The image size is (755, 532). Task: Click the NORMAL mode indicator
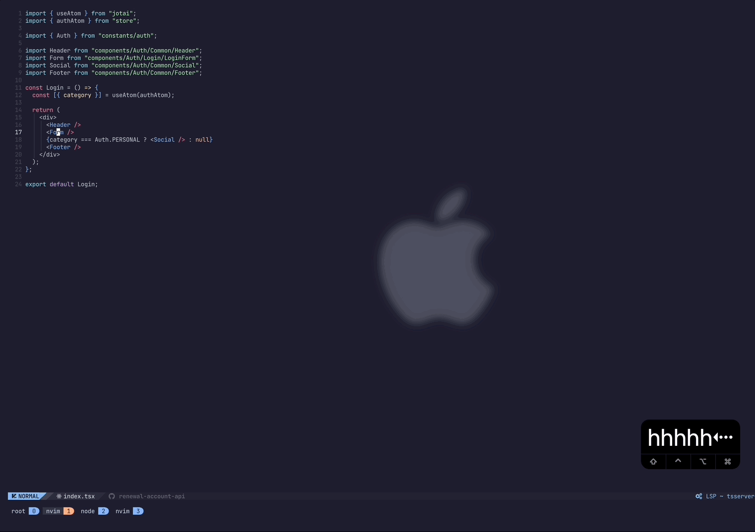[30, 496]
